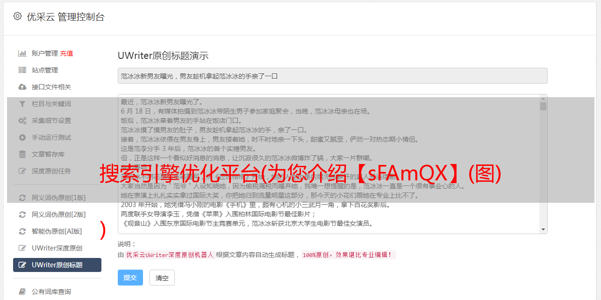The image size is (601, 300).
Task: Click the funnel icon beside 栏目与关键词
Action: tap(22, 104)
